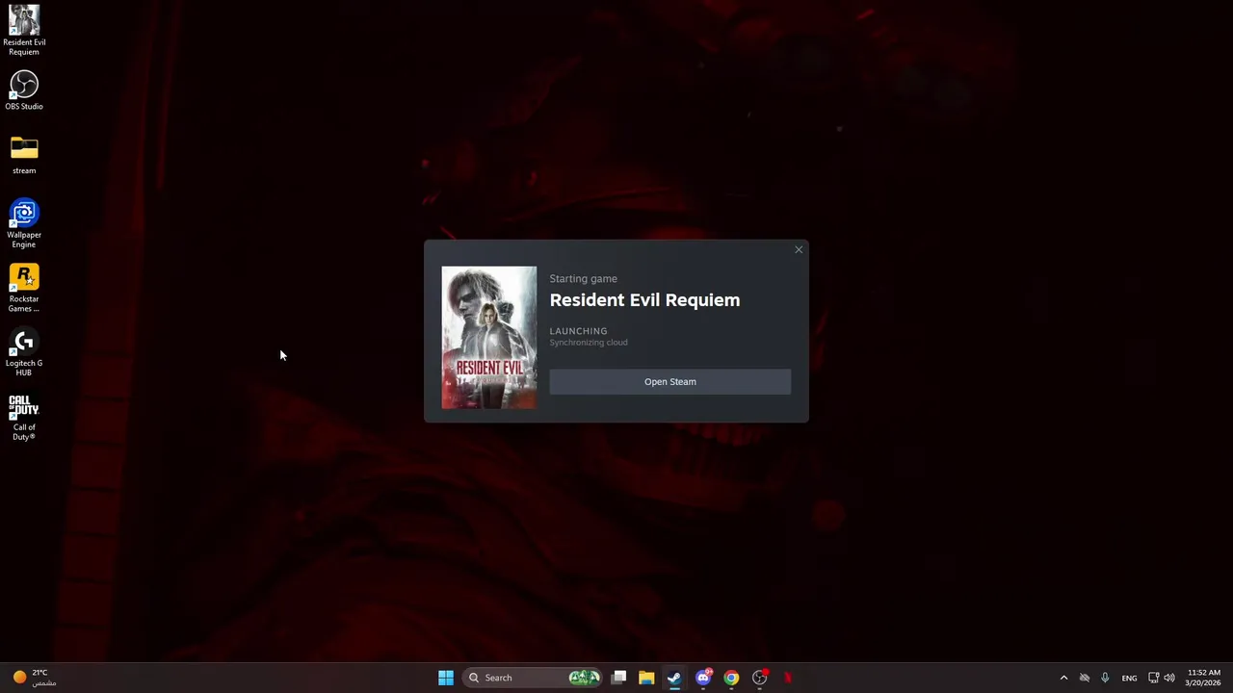1233x693 pixels.
Task: Open Discord from the taskbar
Action: (703, 678)
